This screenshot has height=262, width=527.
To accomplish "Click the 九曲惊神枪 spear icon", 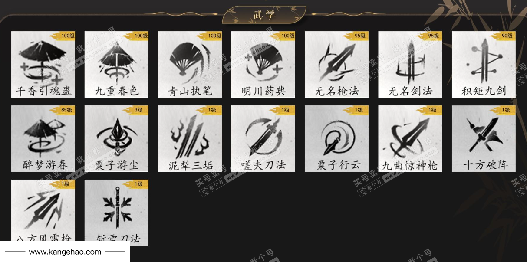I will click(410, 139).
